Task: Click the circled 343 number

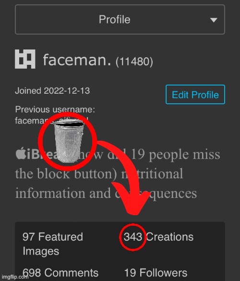Action: click(133, 237)
